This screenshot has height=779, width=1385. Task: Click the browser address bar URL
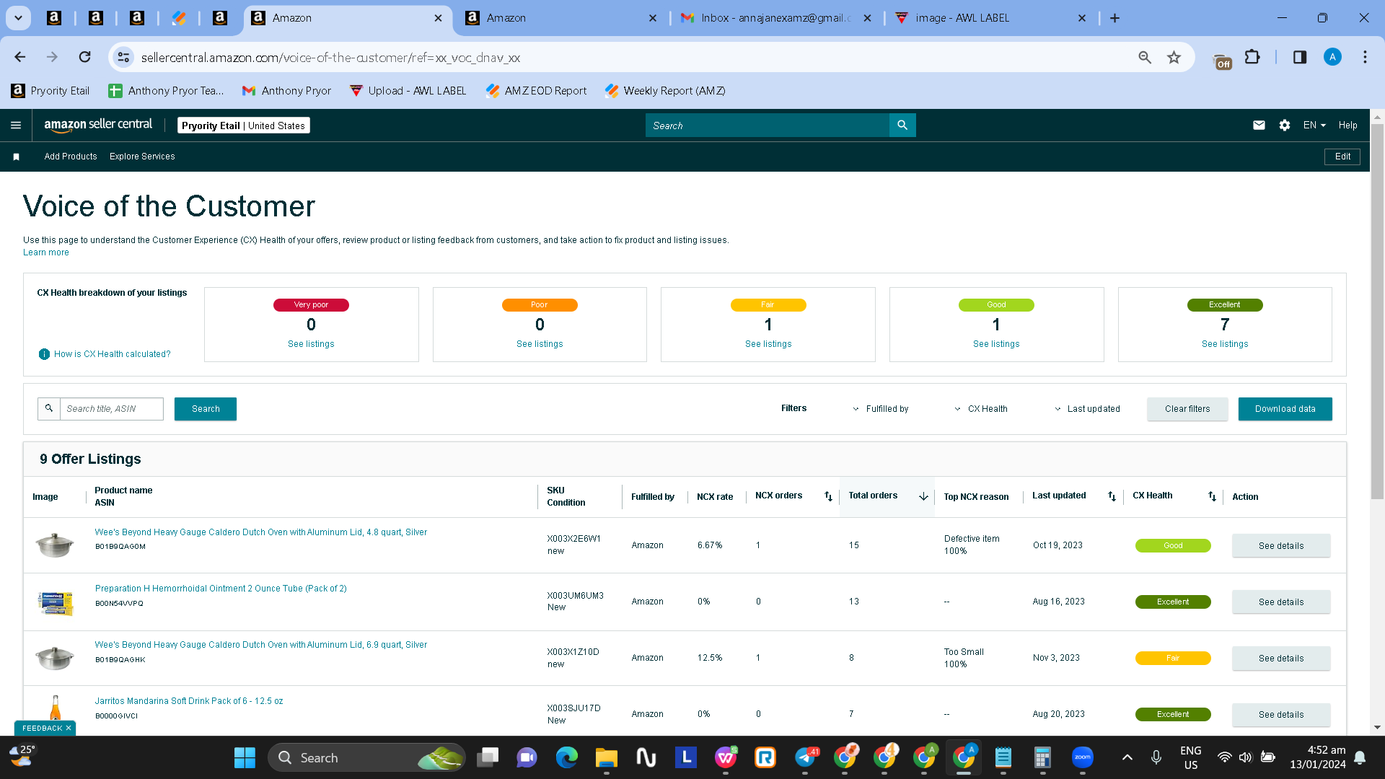[331, 58]
